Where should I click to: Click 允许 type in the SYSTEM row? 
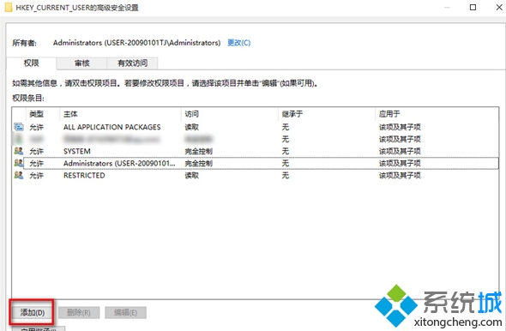(37, 151)
